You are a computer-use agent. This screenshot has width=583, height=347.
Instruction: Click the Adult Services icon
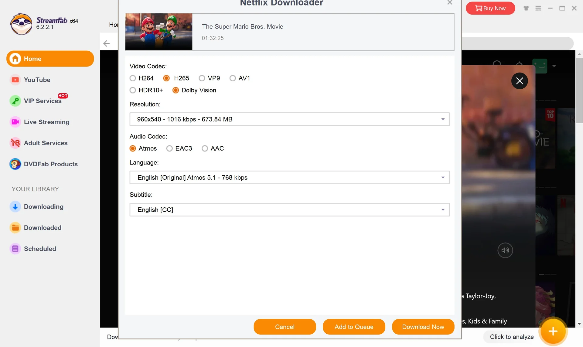[15, 143]
